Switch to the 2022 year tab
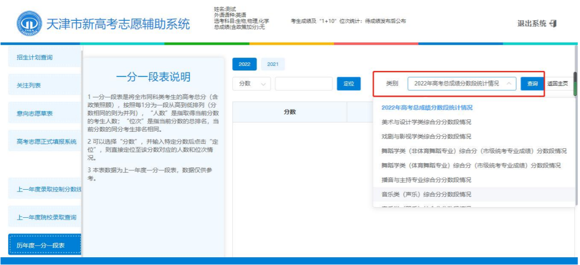 coord(244,64)
